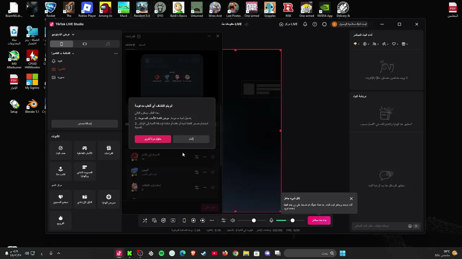Click the add-scene plus icon in the bottom toolbar

[173, 221]
